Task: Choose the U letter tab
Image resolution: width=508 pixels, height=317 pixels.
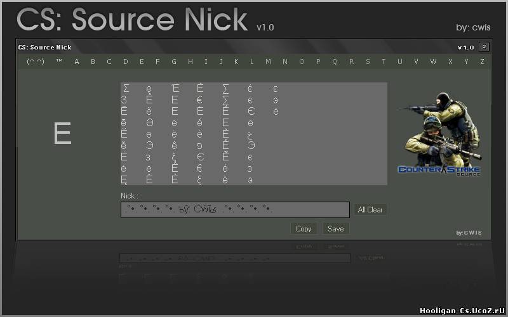Action: pyautogui.click(x=400, y=61)
